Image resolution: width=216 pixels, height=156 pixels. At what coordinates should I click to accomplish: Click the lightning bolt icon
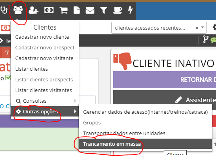point(130,10)
